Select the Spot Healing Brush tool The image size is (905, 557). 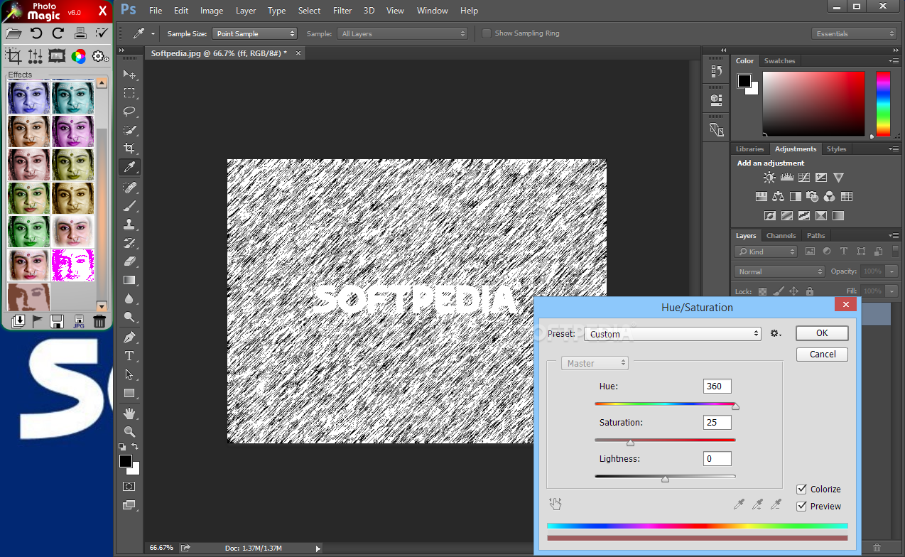tap(129, 188)
